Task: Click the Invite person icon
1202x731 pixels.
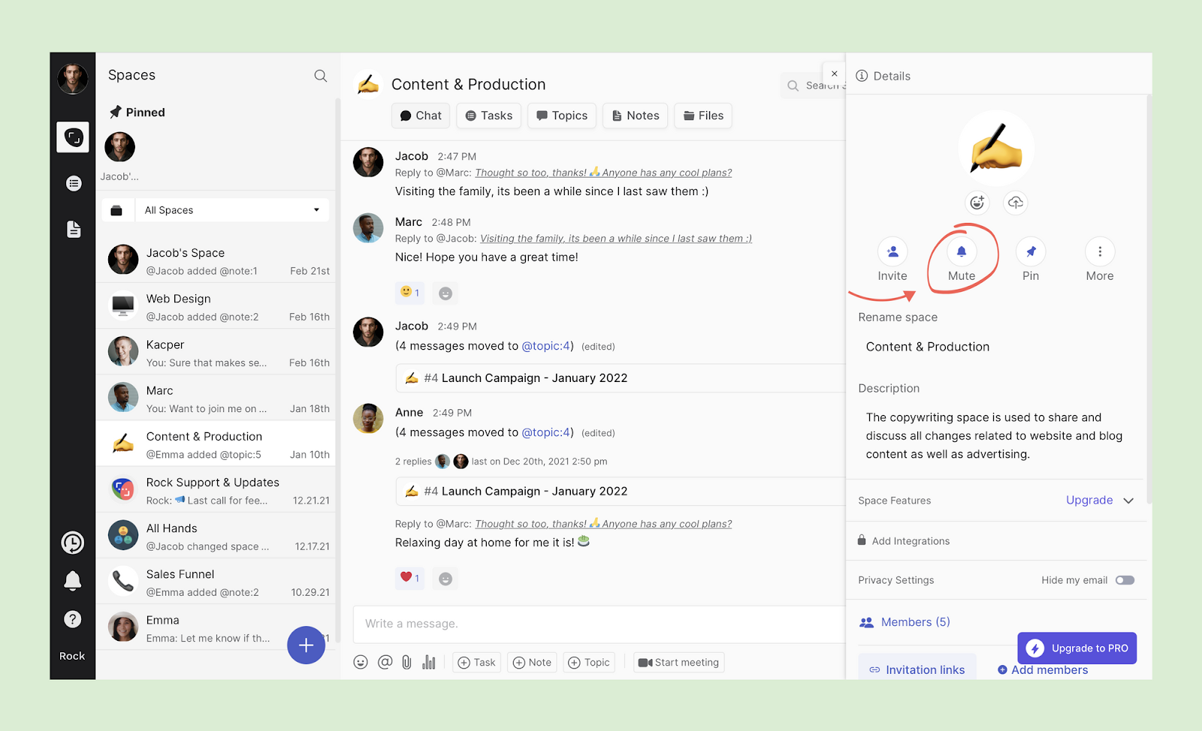Action: point(892,252)
